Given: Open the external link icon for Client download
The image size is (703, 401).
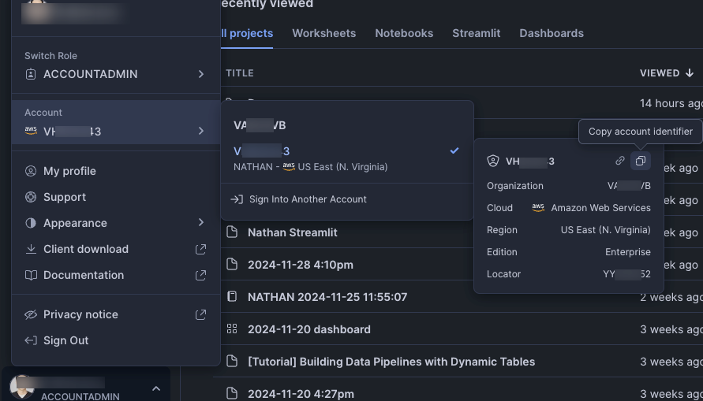Looking at the screenshot, I should click(x=200, y=249).
